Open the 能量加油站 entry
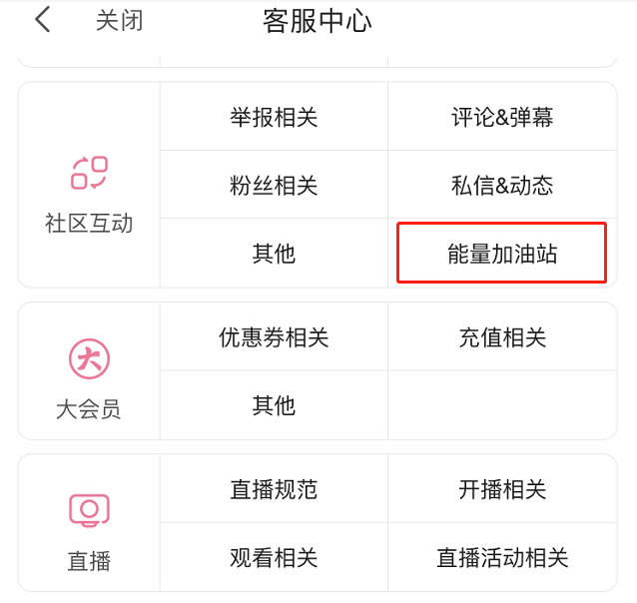 502,254
